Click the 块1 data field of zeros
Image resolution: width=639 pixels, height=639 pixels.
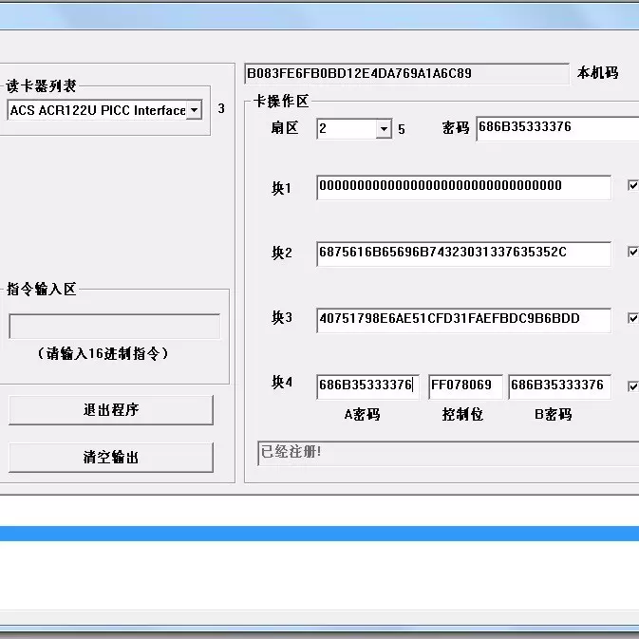463,187
